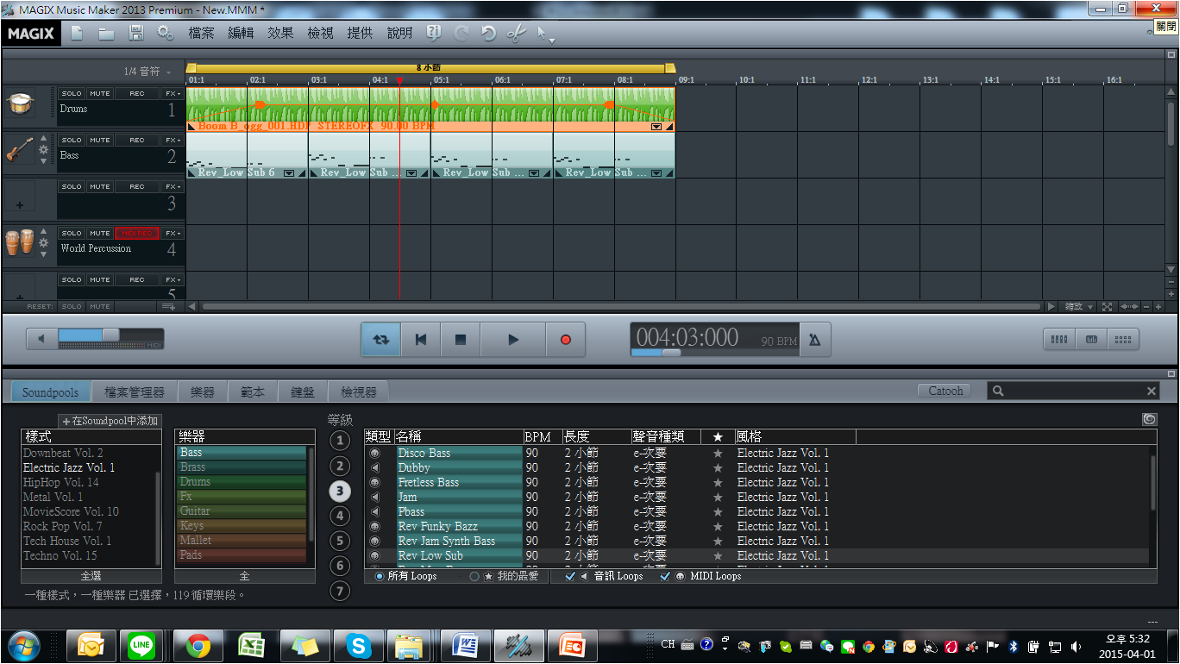Mute the Bass track
Screen dimensions: 1180x664
[x=100, y=140]
